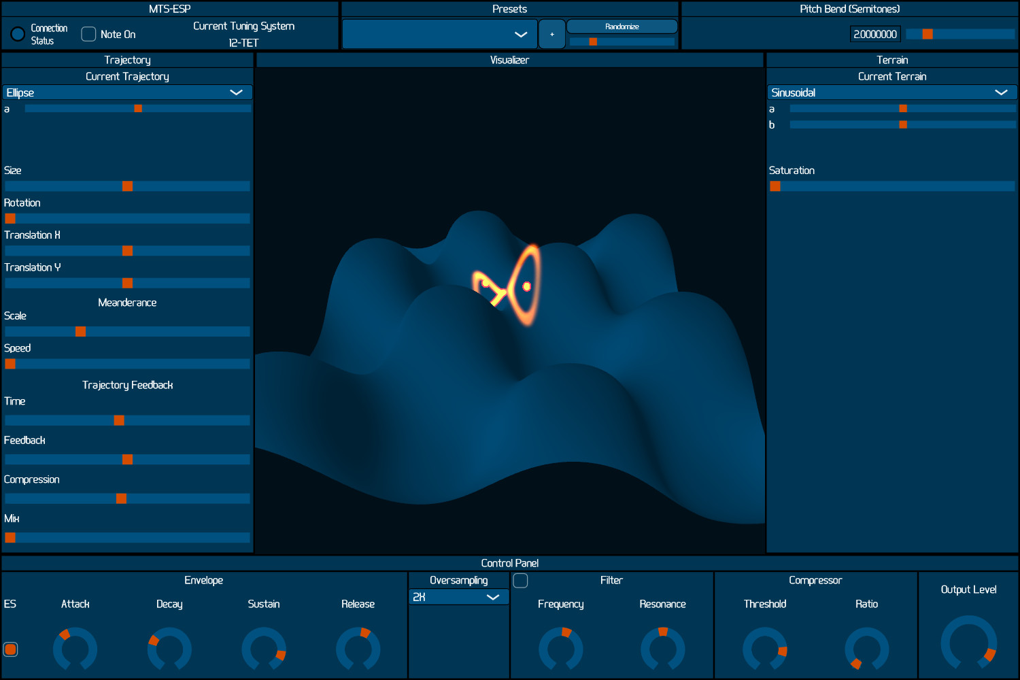Adjust the Trajectory Feedback amount slider
1020x680 pixels.
point(127,460)
